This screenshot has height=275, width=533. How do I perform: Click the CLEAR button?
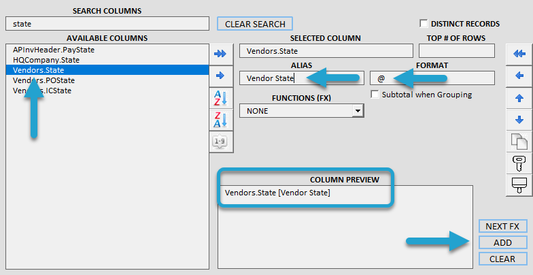[x=502, y=259]
